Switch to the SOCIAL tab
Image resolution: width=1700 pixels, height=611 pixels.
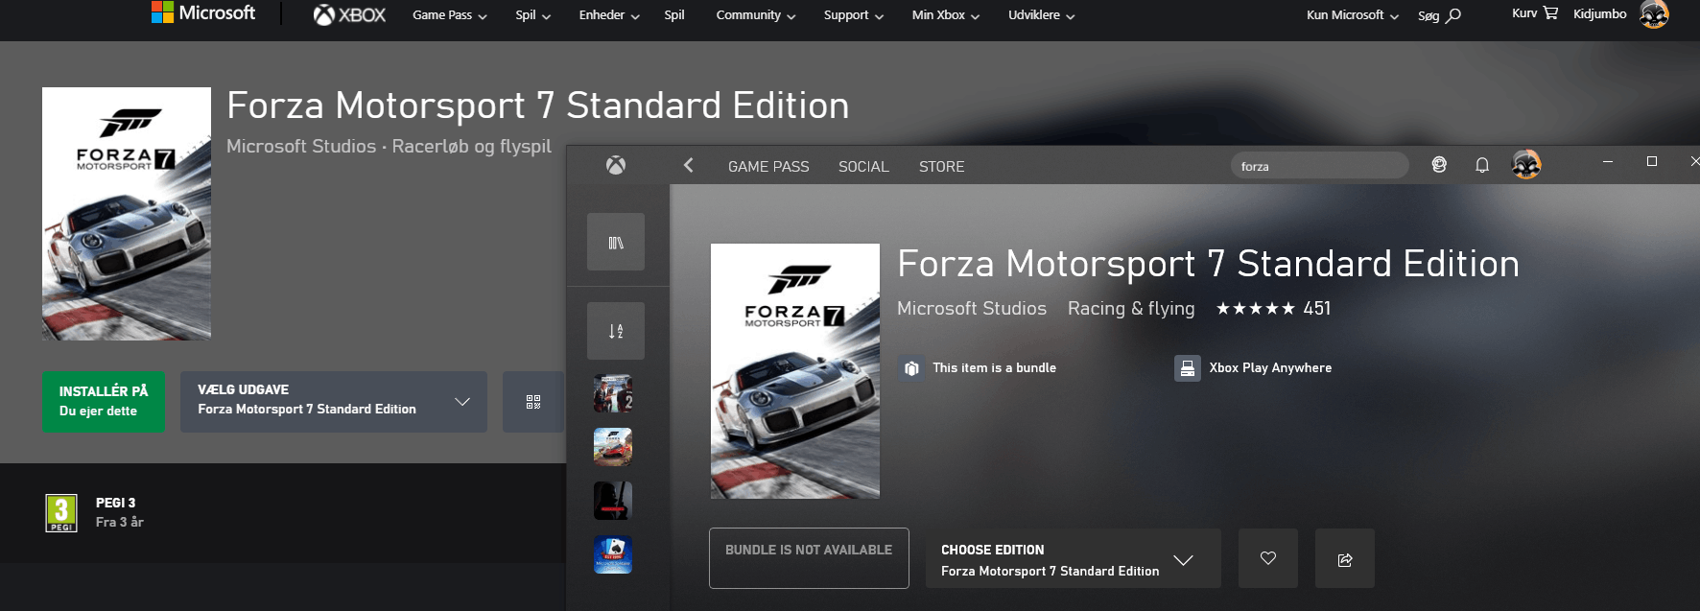coord(863,166)
